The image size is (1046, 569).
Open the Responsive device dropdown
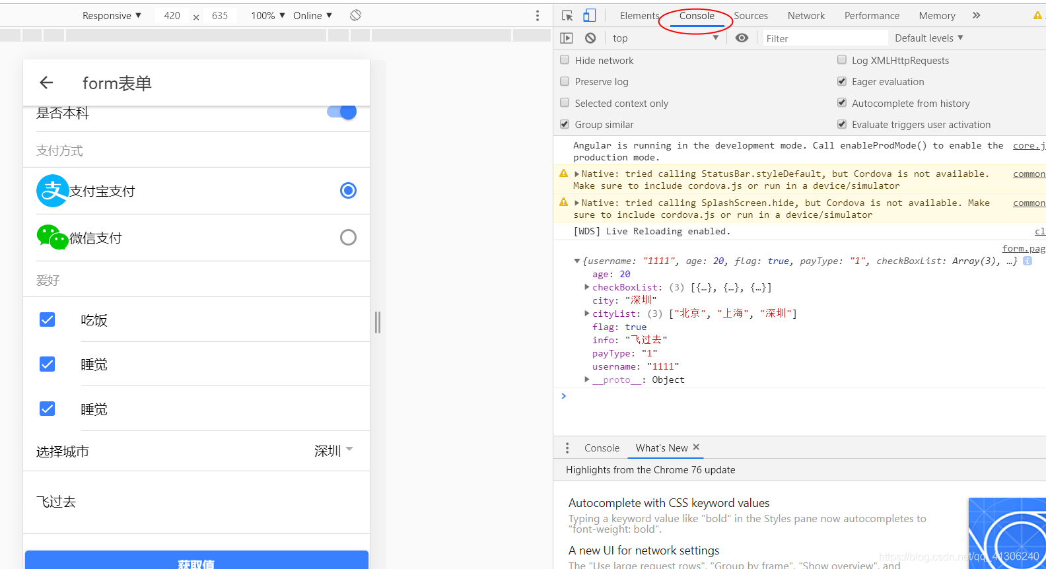(x=112, y=15)
